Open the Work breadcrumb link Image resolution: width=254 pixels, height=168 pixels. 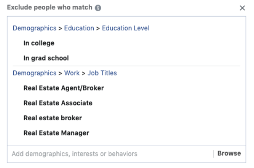(x=72, y=73)
